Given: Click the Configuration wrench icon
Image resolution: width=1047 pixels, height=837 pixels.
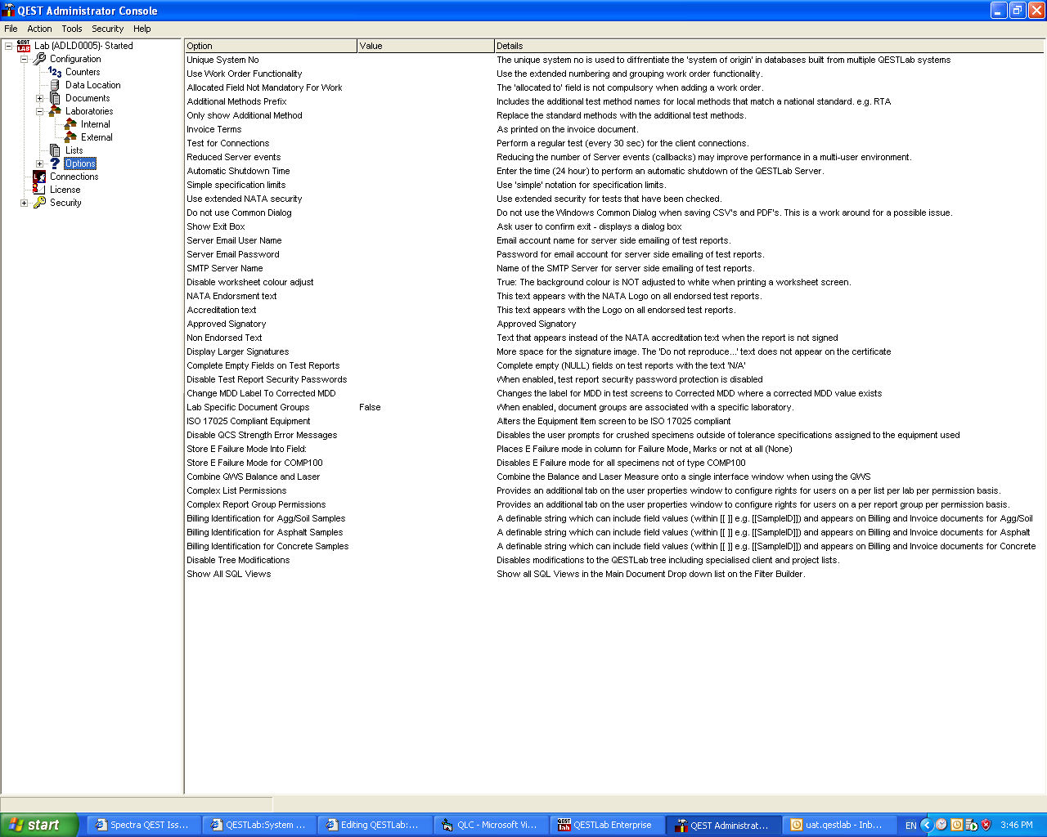Looking at the screenshot, I should click(39, 59).
